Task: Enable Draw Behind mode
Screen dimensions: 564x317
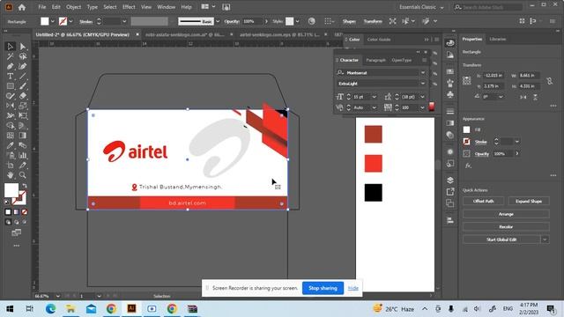Action: click(x=16, y=222)
